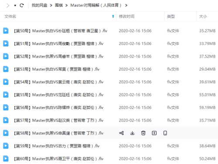This screenshot has height=164, width=218.
Task: Click the 35.27MB size value
Action: pos(207,31)
